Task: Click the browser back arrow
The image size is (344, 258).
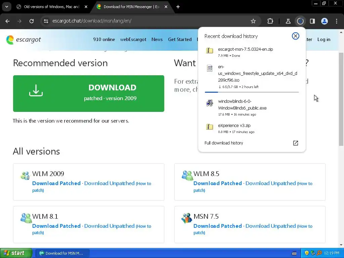Action: (7, 21)
